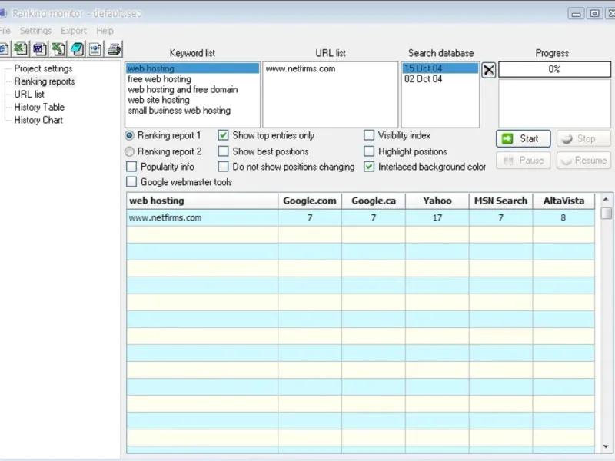Open the Settings menu
Screen dimensions: 615x461
pos(35,31)
